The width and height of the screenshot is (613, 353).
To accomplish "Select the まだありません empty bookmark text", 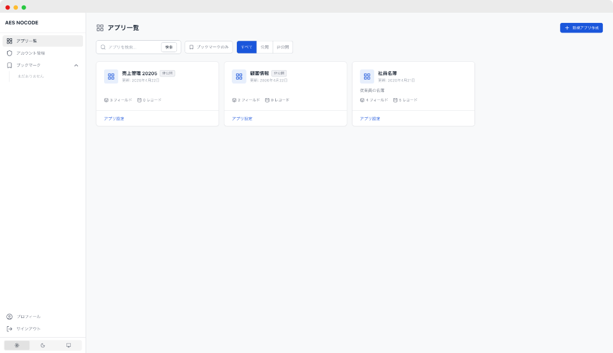I will [x=31, y=76].
